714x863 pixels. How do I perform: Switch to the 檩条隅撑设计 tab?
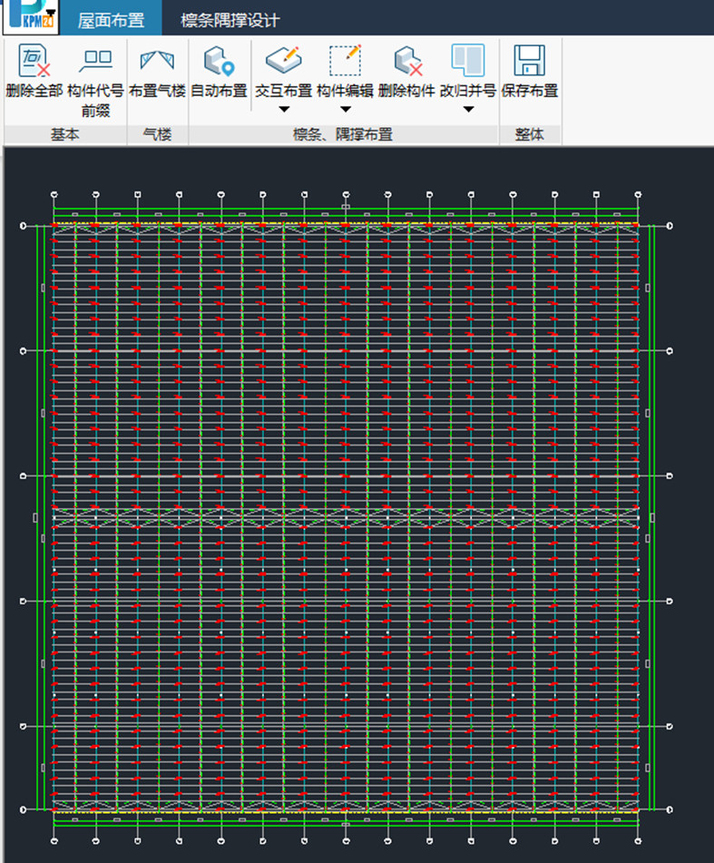(x=230, y=20)
